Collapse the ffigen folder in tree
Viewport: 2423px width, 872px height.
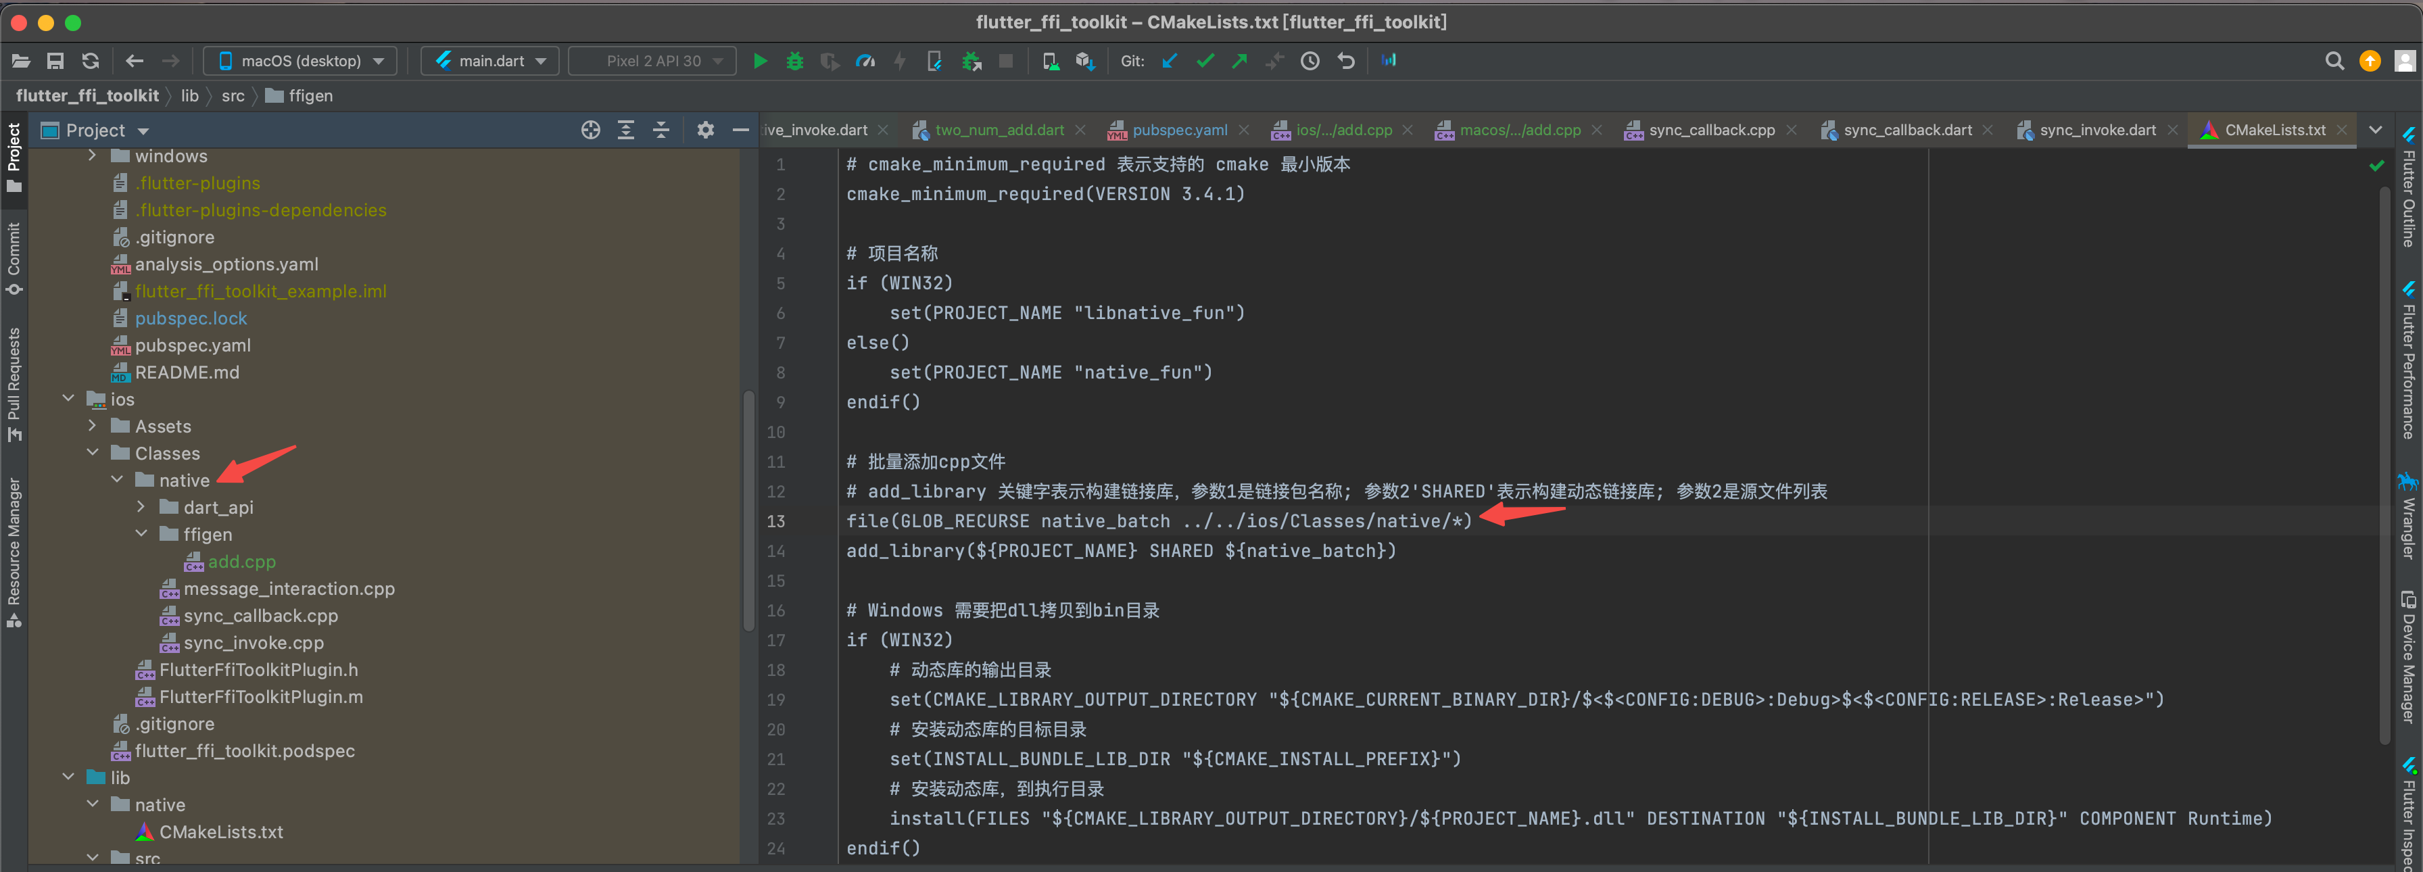click(x=142, y=533)
